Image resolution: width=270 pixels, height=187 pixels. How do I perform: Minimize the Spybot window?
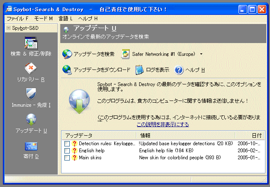243,9
